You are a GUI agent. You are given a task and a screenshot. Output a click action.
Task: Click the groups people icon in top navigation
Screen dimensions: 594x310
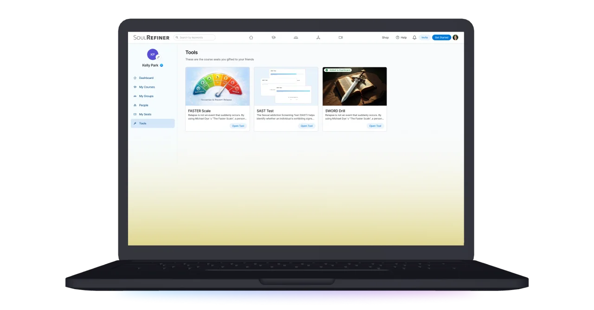point(296,38)
